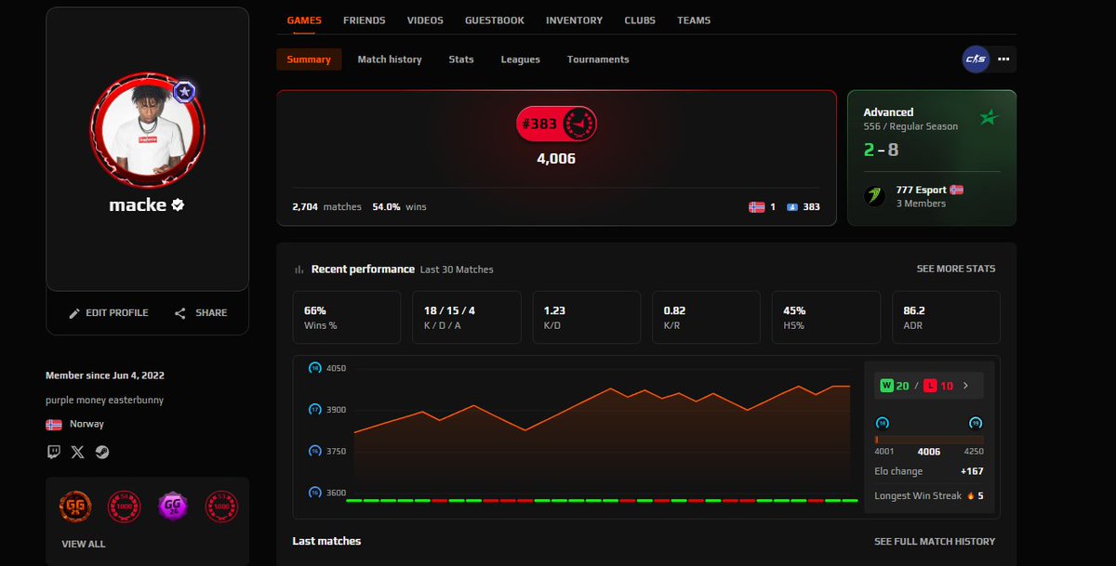Click the regional rank icon beside 383
The height and width of the screenshot is (566, 1116).
[792, 207]
